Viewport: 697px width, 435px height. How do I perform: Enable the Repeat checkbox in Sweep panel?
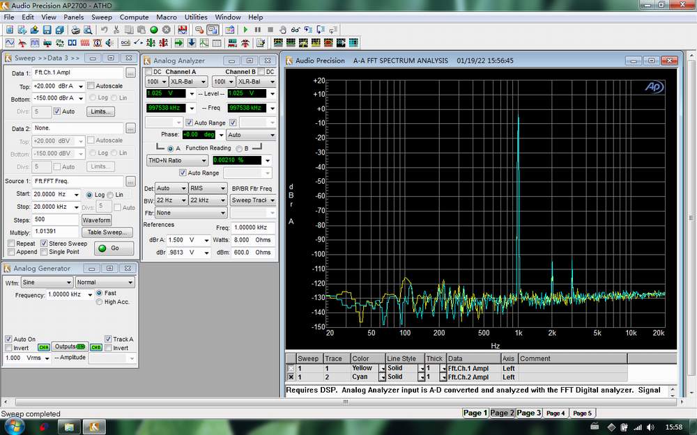[x=11, y=243]
